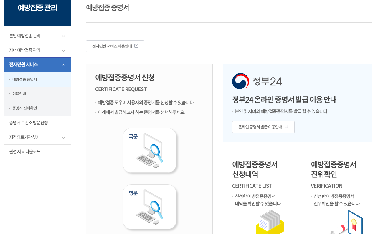Click 예방접종증명서 신청 heading

[x=125, y=78]
